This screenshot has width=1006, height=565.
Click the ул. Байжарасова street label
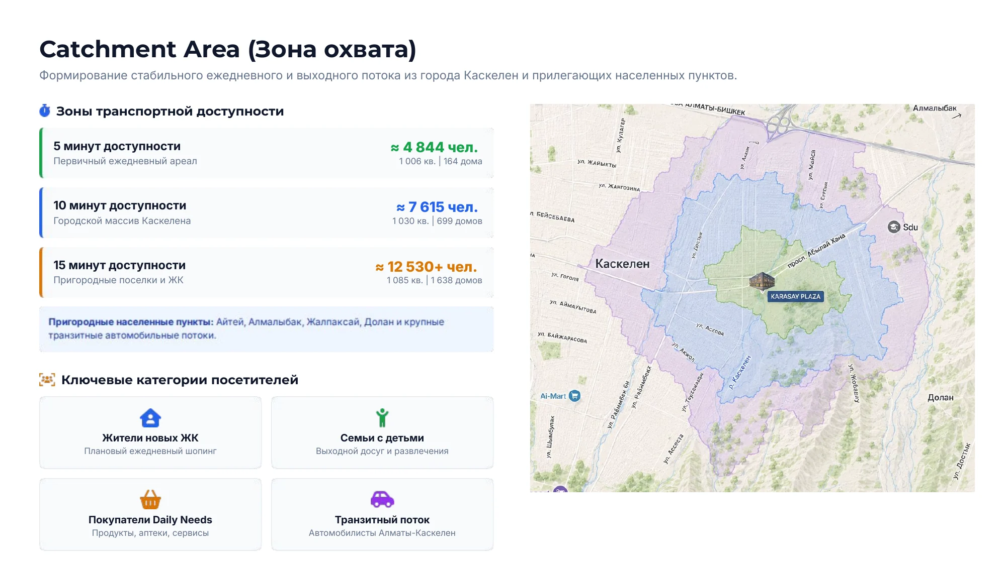[x=562, y=337]
